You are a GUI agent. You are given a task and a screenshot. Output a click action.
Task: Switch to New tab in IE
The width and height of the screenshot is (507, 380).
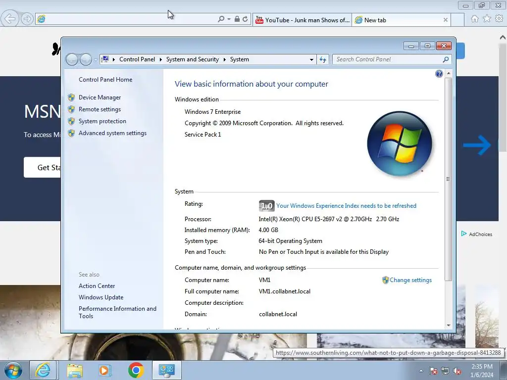pyautogui.click(x=401, y=20)
